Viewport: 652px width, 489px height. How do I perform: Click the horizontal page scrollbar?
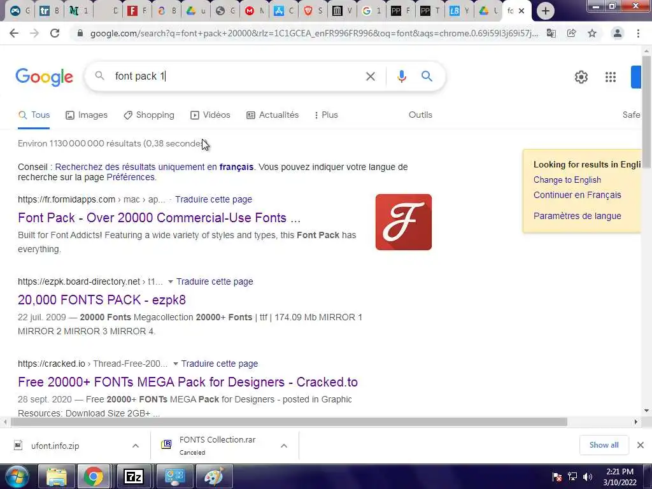coord(288,422)
